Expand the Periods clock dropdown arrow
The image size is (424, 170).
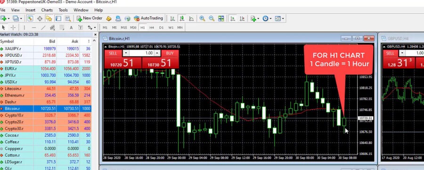270,19
